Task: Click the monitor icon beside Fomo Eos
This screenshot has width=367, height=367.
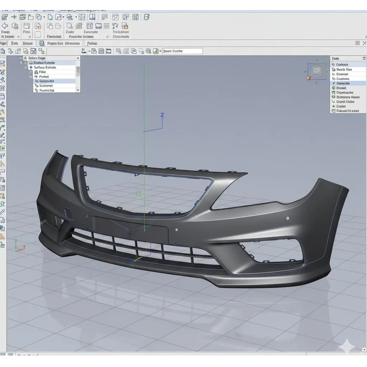Action: click(x=42, y=43)
